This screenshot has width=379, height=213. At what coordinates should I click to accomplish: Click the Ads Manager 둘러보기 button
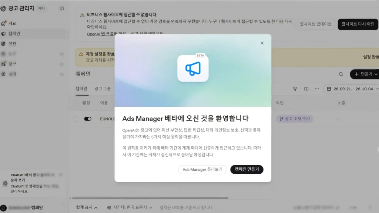[x=202, y=169]
